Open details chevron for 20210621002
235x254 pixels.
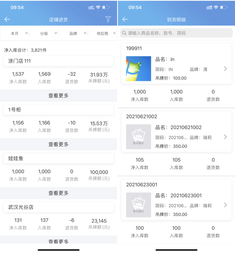click(x=225, y=137)
